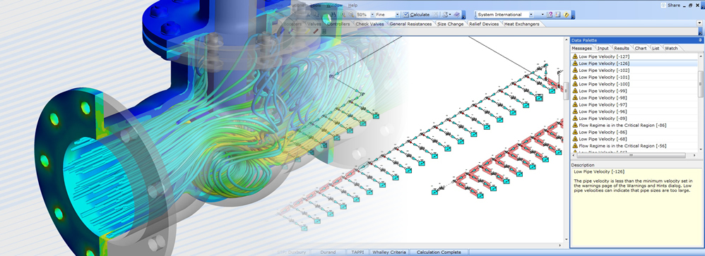Click the question mark help icon

(x=550, y=14)
